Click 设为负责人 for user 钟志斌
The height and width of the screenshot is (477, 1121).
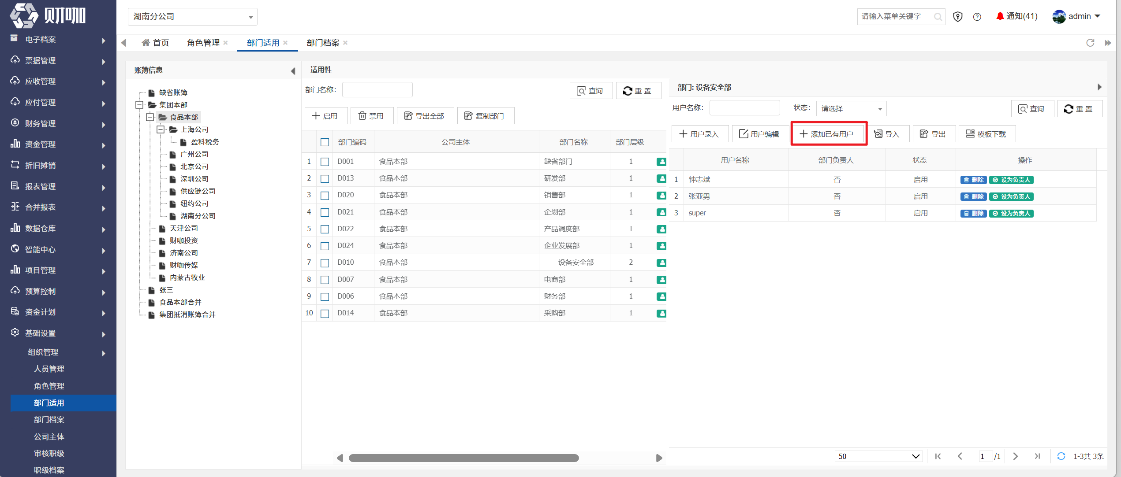[1012, 180]
